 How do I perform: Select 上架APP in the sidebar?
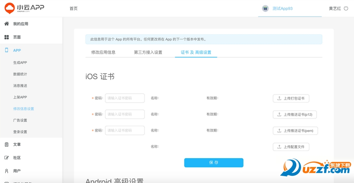click(x=20, y=97)
